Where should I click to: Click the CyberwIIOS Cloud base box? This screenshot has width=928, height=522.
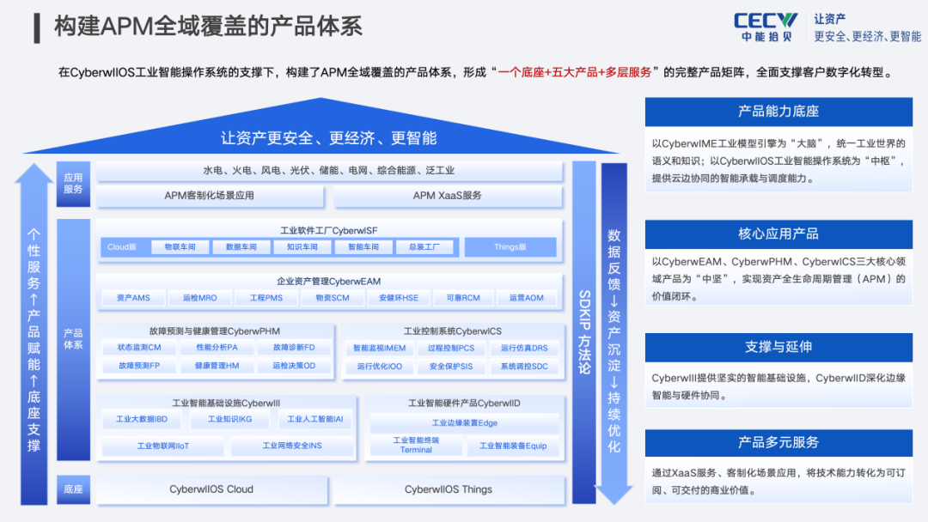(211, 489)
